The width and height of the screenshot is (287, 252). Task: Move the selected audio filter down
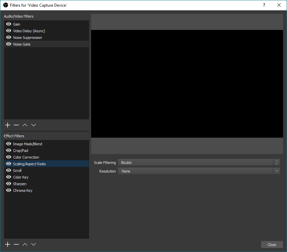(x=33, y=125)
